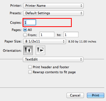Viewport: 106px width, 101px height.
Task: Click the Paper Size popup arrows
Action: (64, 41)
